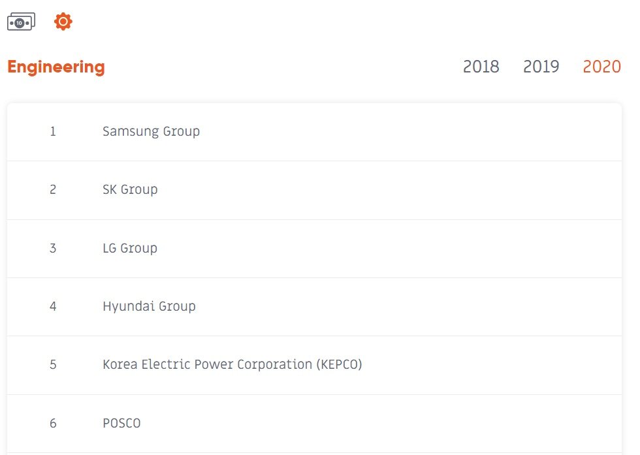Open the POSCO entry
Viewport: 640px width, 455px height.
121,423
